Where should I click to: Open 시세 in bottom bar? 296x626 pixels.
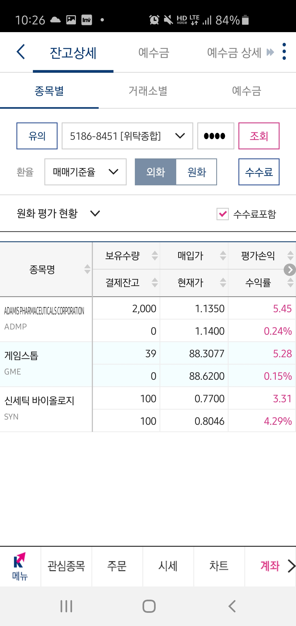pyautogui.click(x=168, y=566)
